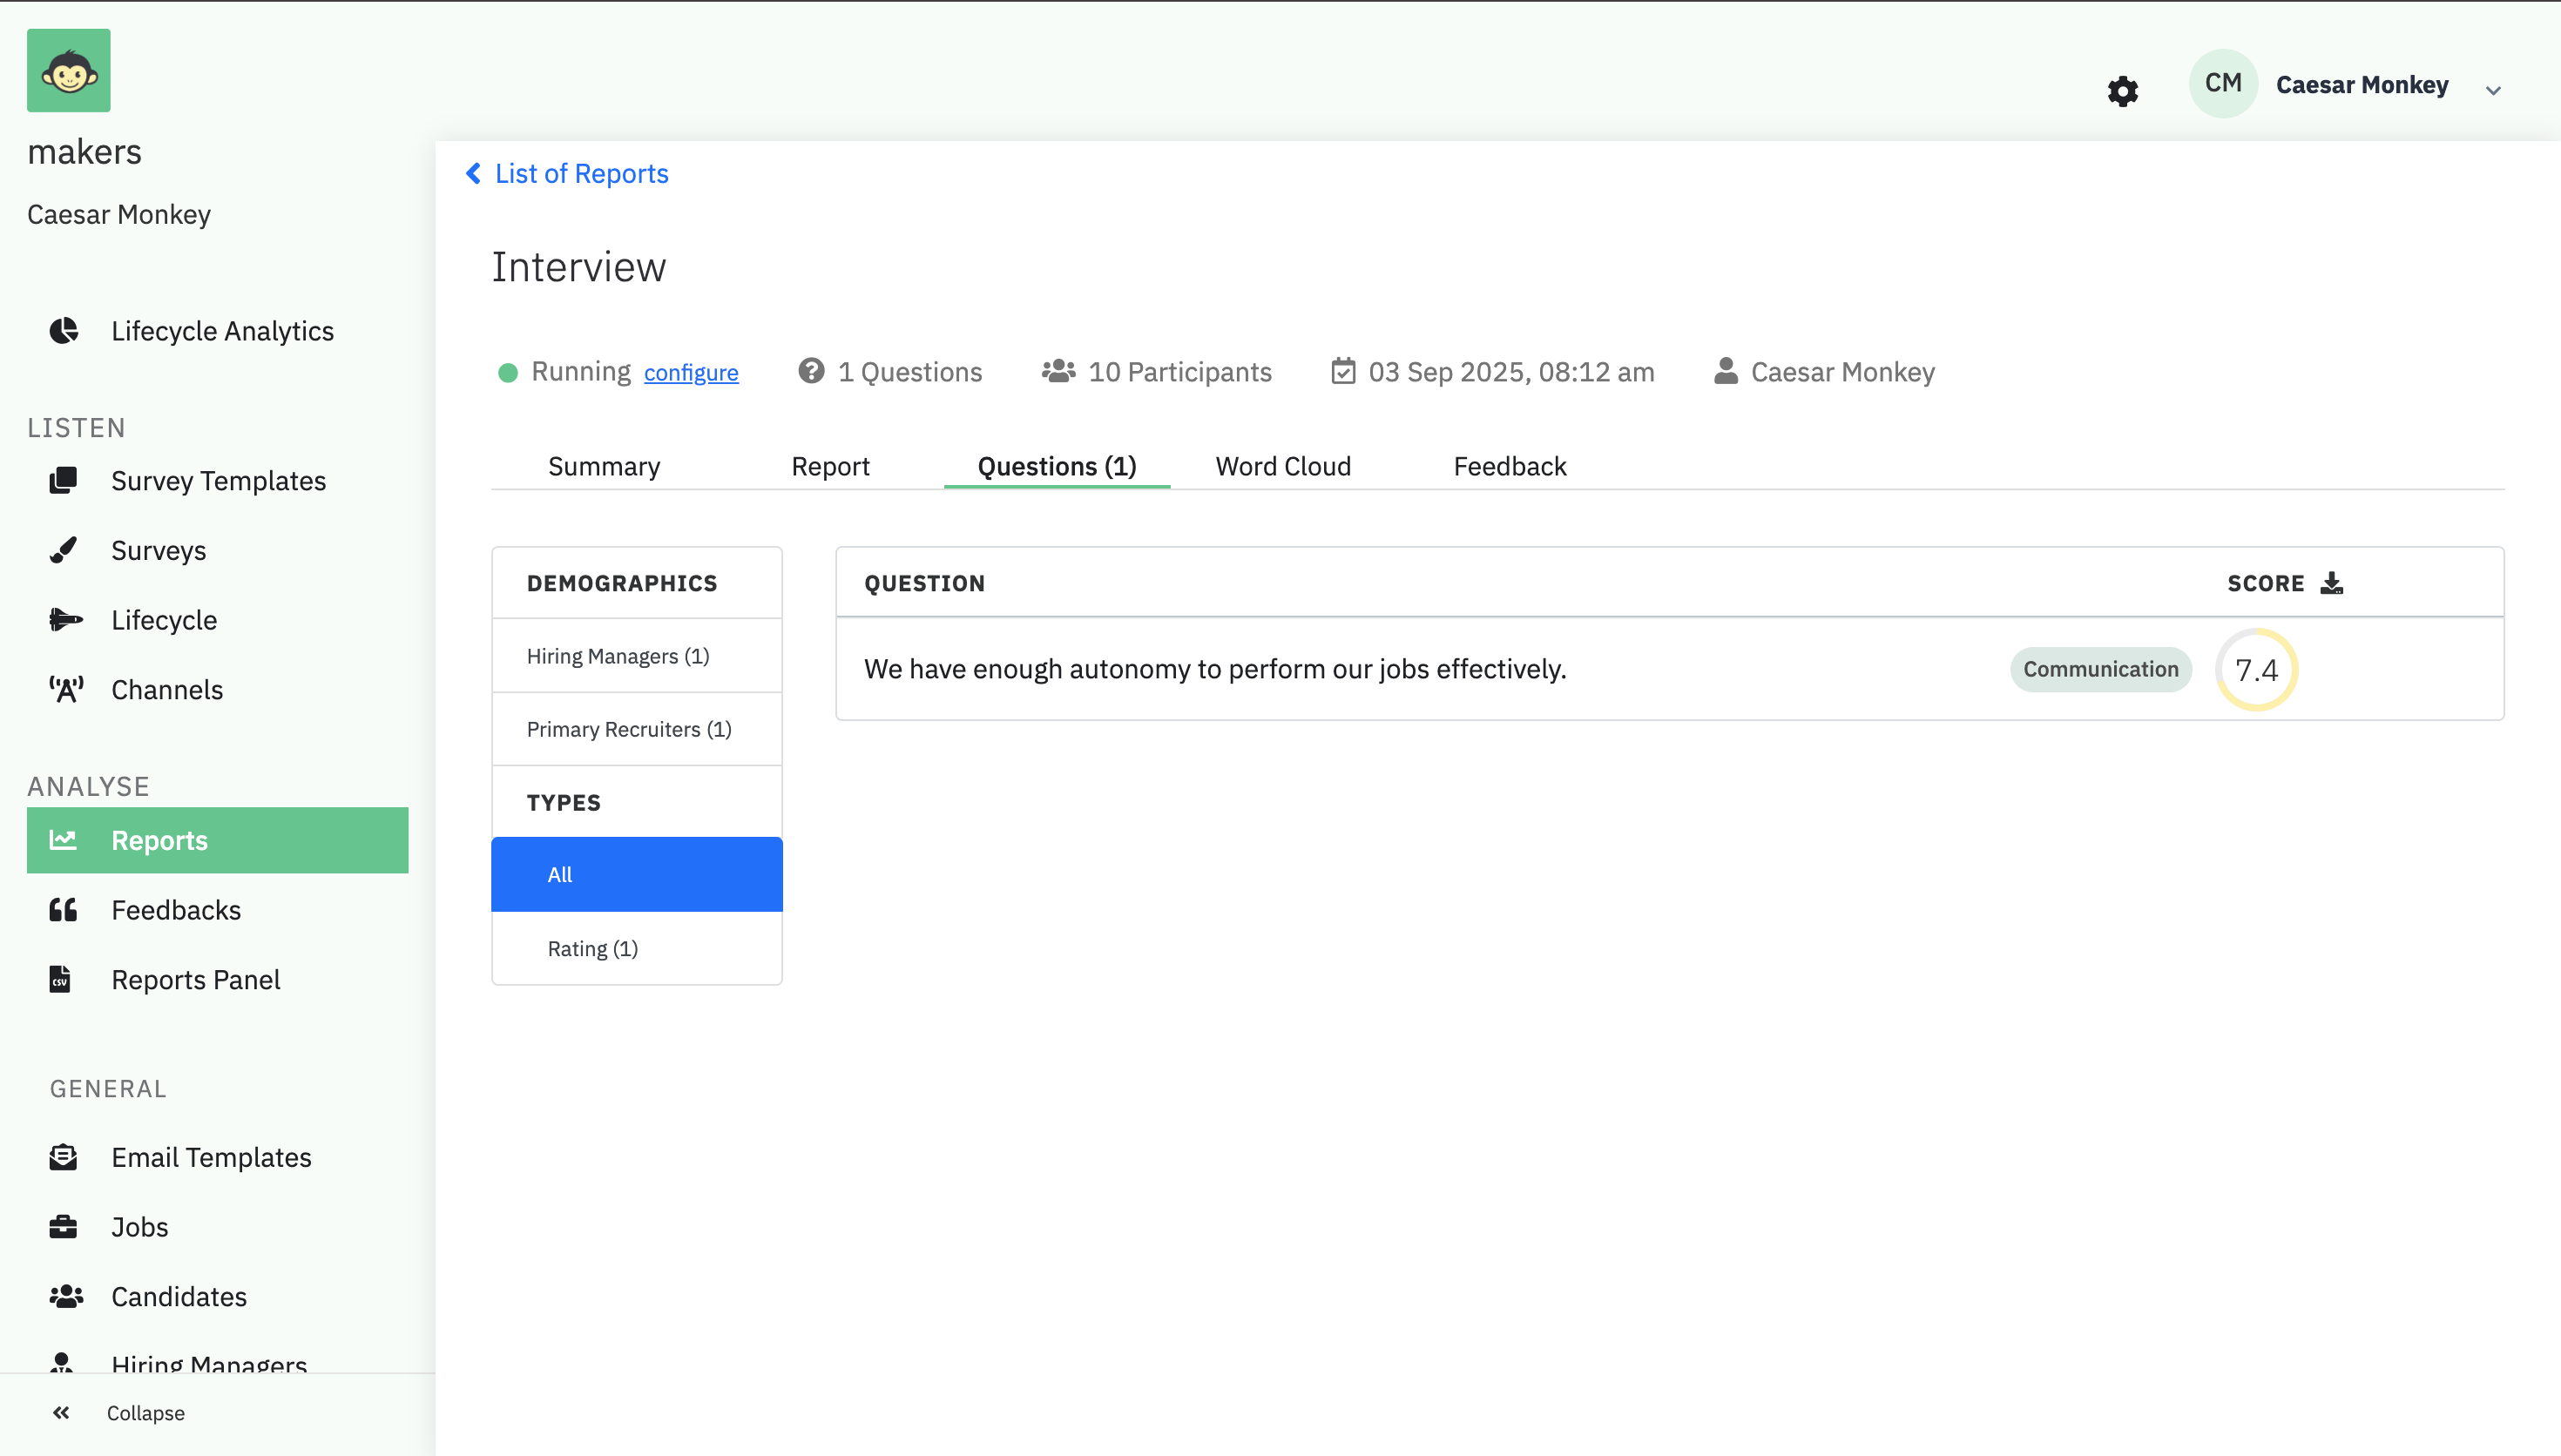Open Jobs in sidebar

(x=139, y=1227)
